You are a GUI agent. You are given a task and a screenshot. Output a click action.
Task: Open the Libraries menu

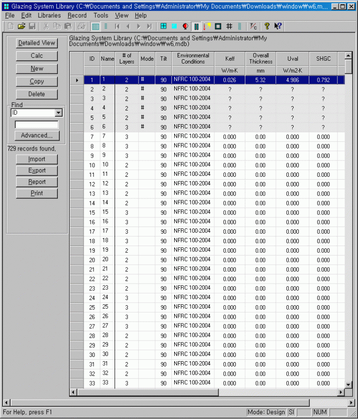point(49,15)
